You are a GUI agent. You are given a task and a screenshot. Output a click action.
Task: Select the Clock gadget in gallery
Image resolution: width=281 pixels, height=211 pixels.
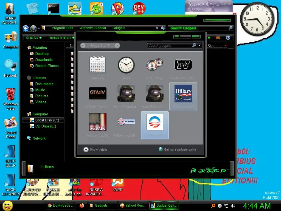pyautogui.click(x=126, y=65)
